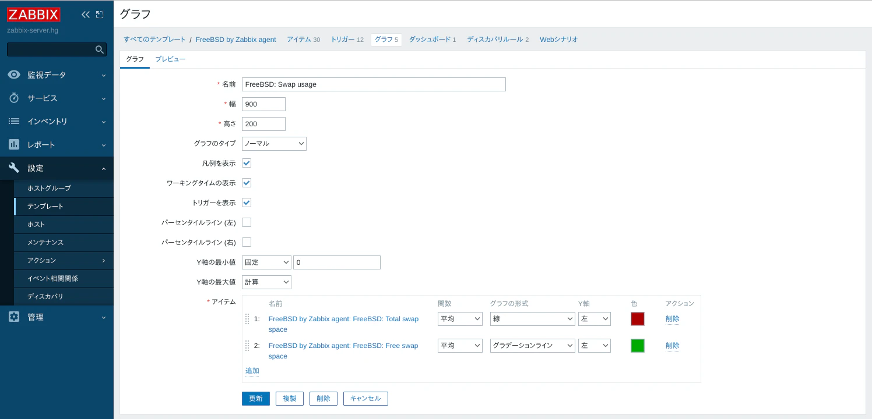Open 関数 dropdown for Total swap space
This screenshot has height=419, width=872.
pyautogui.click(x=460, y=319)
